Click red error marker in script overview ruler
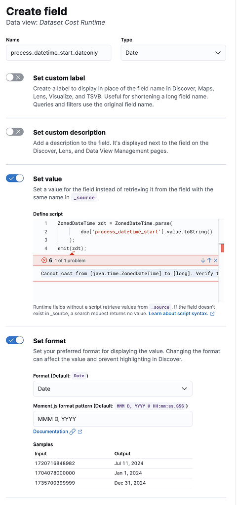The height and width of the screenshot is (505, 237). (223, 248)
